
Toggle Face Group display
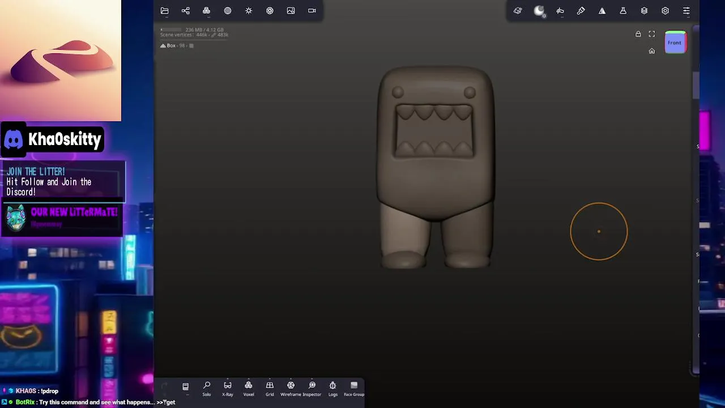click(354, 389)
